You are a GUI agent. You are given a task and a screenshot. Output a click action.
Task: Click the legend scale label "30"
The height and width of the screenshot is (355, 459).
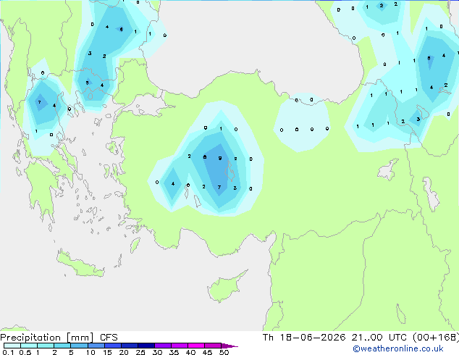[157, 352]
